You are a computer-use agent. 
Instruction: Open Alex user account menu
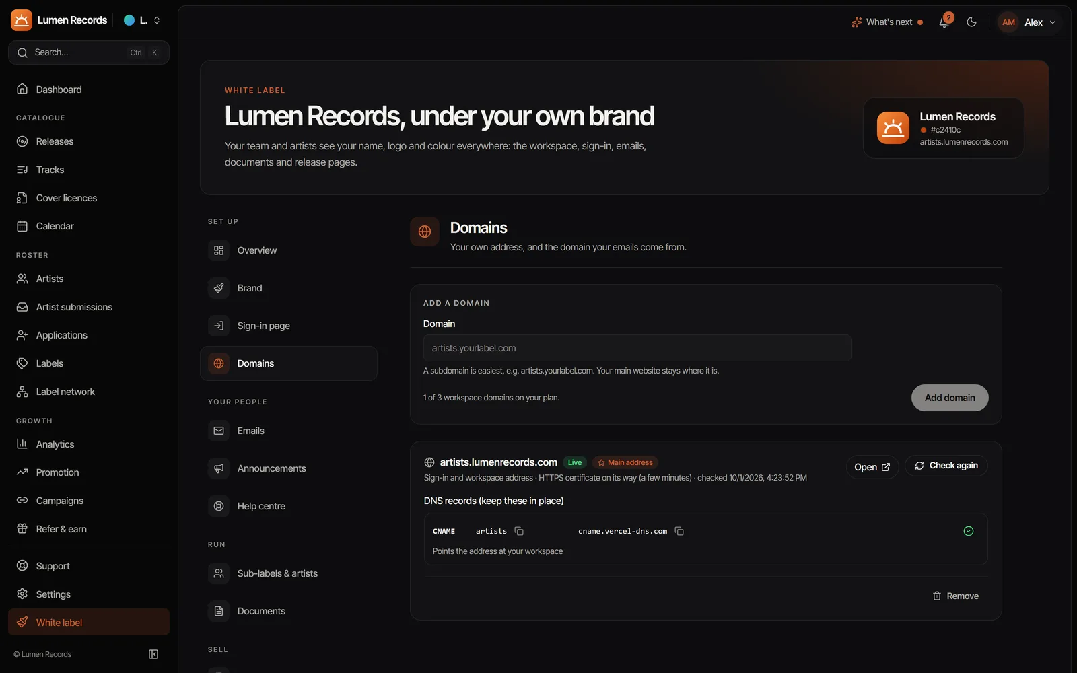pos(1029,22)
